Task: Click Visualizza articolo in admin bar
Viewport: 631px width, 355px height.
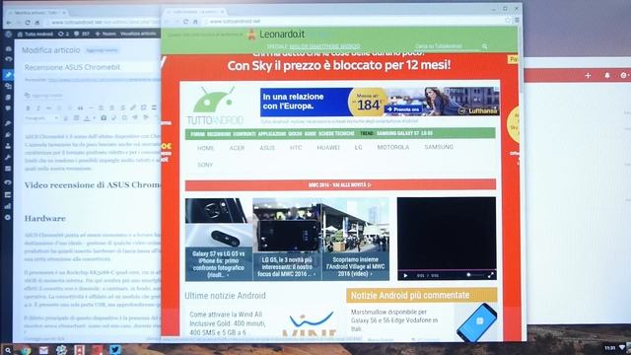Action: pos(138,34)
